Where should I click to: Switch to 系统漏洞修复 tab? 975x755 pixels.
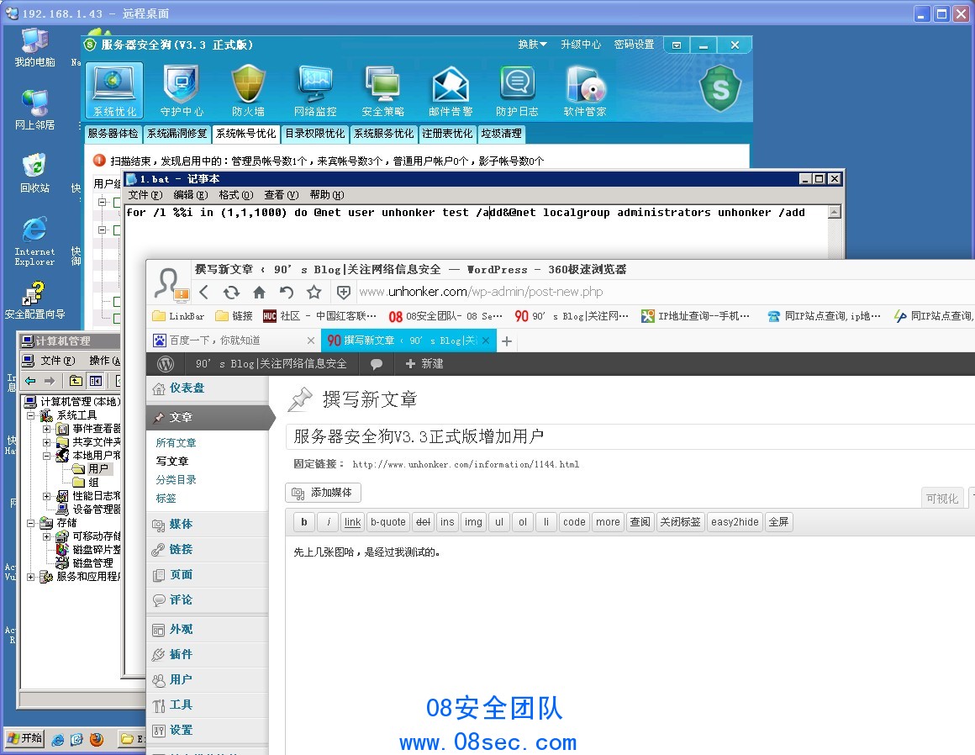177,134
